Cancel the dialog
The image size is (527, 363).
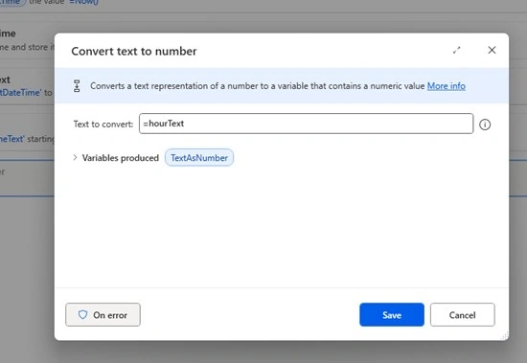click(462, 314)
